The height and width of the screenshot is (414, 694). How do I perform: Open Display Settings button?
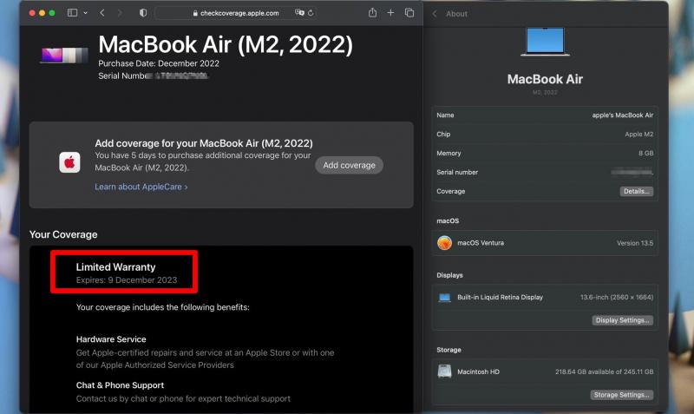click(x=622, y=320)
